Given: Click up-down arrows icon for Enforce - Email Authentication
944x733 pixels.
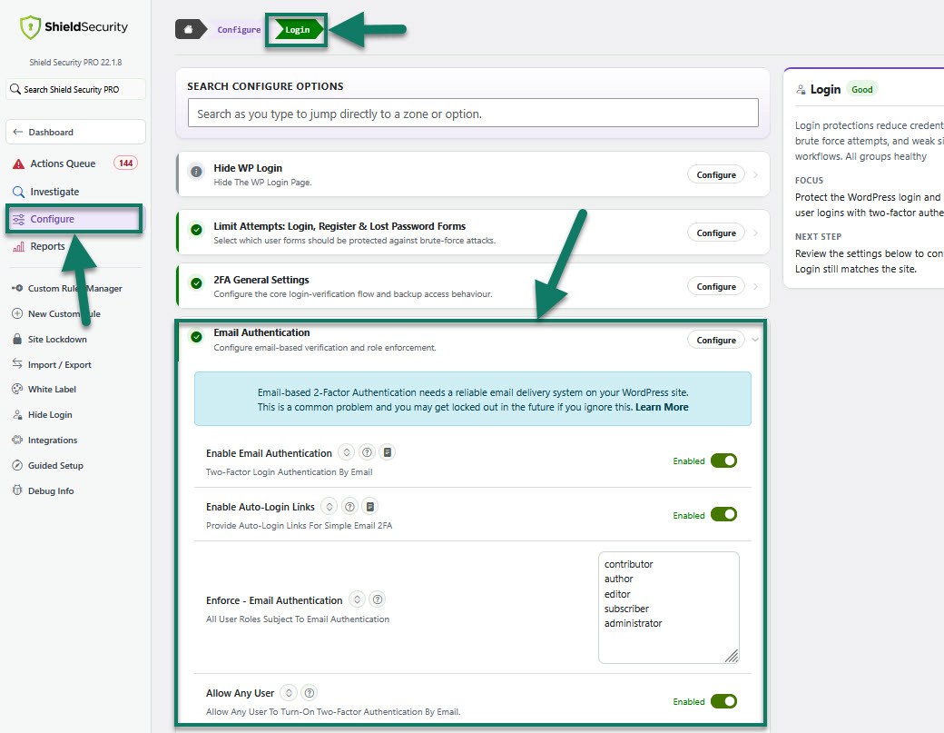Looking at the screenshot, I should pyautogui.click(x=357, y=599).
